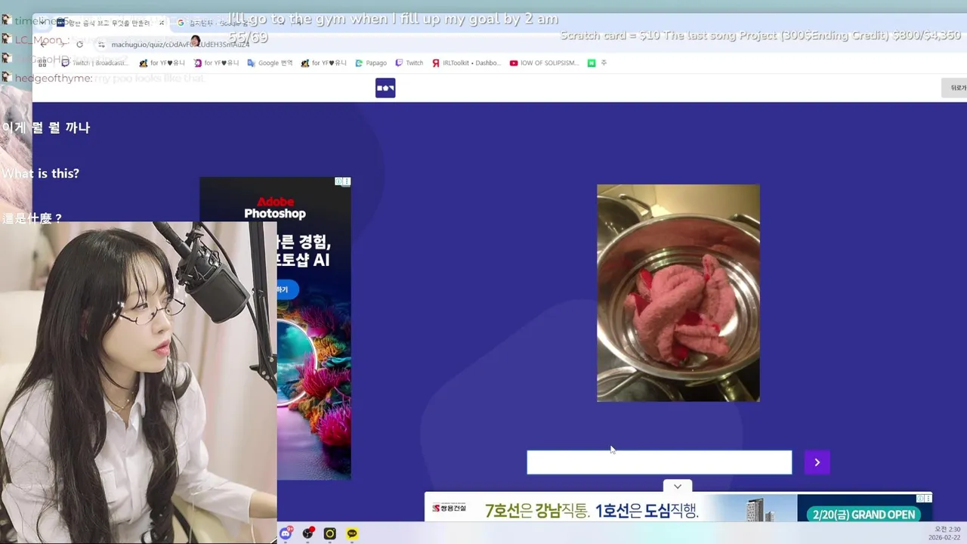967x544 pixels.
Task: Open KakaoTalk from the taskbar
Action: point(352,534)
